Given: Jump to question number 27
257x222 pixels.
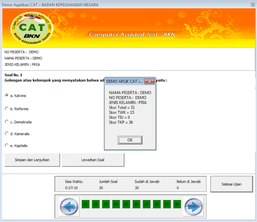Looking at the screenshot, I should [x=147, y=204].
